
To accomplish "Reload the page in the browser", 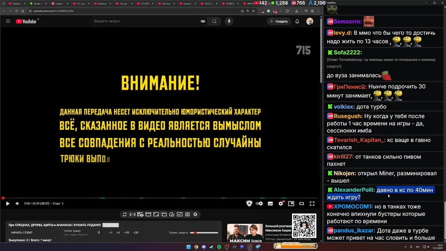I will (x=16, y=11).
